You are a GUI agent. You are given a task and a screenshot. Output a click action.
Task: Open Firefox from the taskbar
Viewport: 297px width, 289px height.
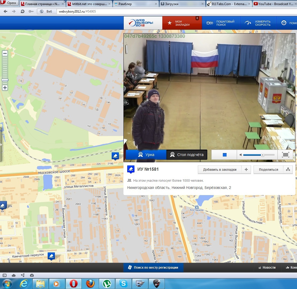coord(90,284)
